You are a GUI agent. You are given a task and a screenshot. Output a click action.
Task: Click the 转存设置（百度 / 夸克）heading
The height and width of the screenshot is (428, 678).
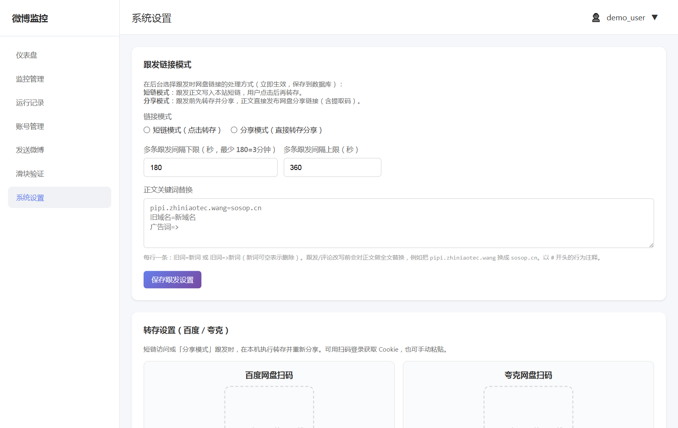point(186,330)
